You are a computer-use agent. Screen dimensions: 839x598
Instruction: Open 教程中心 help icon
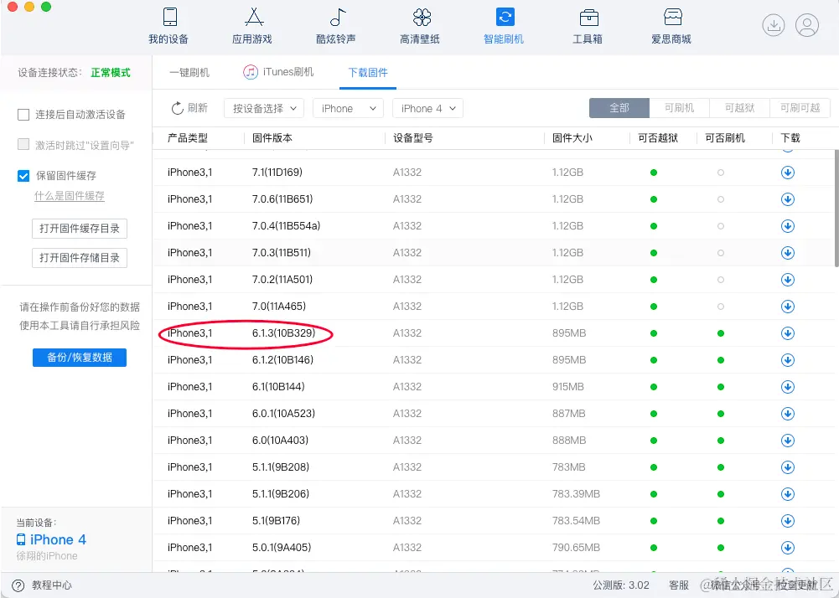tap(18, 585)
